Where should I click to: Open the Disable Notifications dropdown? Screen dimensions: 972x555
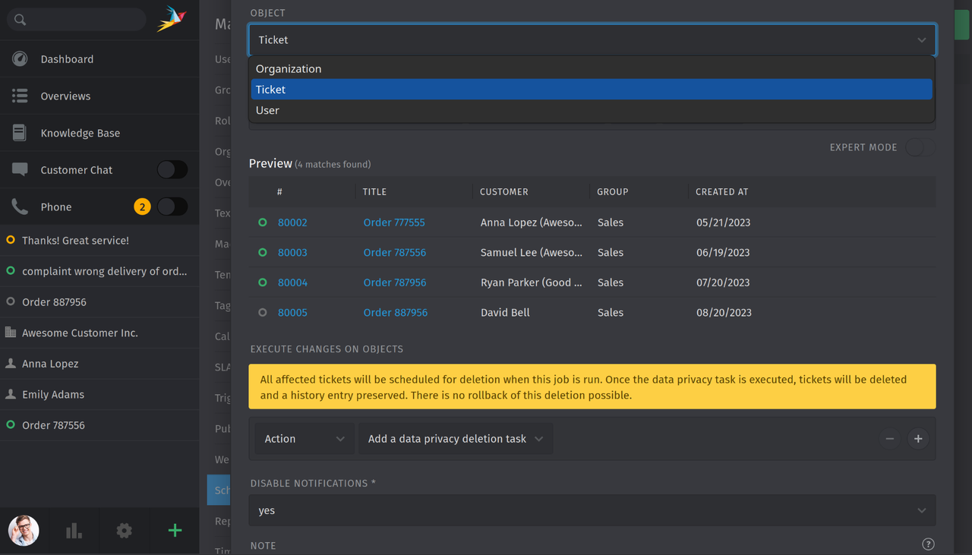pos(592,510)
